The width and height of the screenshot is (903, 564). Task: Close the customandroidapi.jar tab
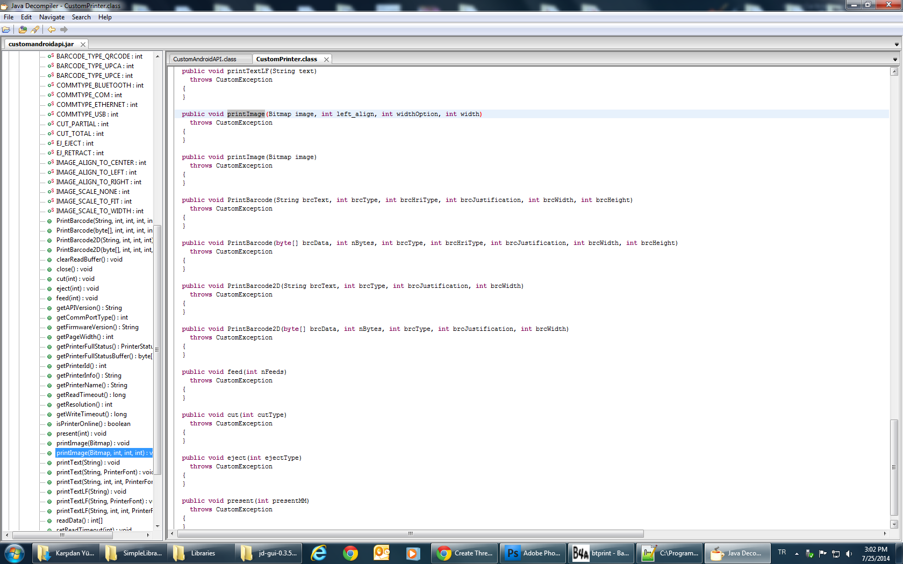tap(83, 44)
